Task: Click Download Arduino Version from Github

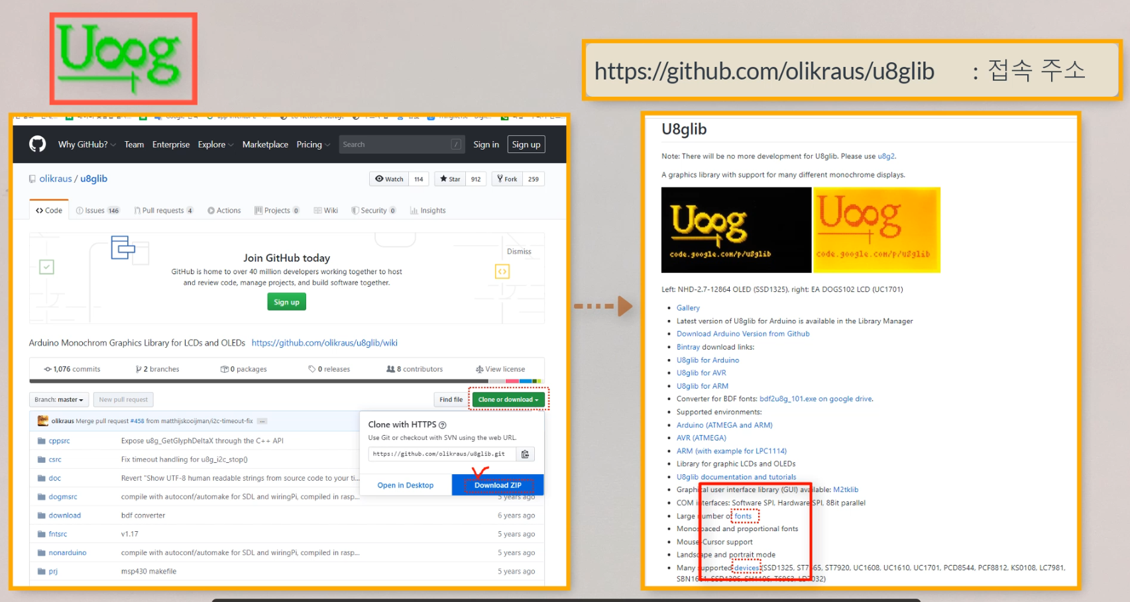Action: point(743,334)
